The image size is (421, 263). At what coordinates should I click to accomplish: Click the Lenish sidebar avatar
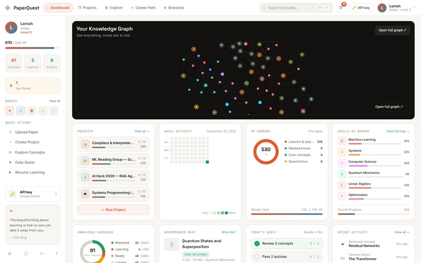coord(11,28)
